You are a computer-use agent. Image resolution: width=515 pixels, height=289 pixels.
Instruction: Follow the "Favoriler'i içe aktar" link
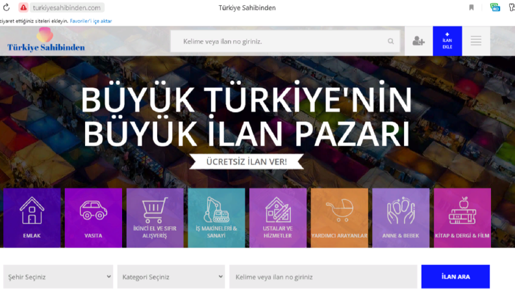[91, 21]
